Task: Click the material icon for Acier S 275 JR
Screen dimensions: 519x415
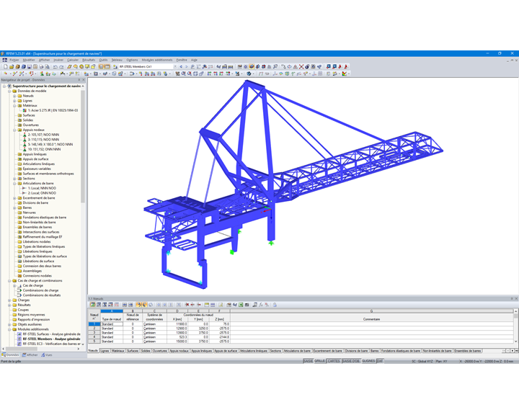Action: 25,110
